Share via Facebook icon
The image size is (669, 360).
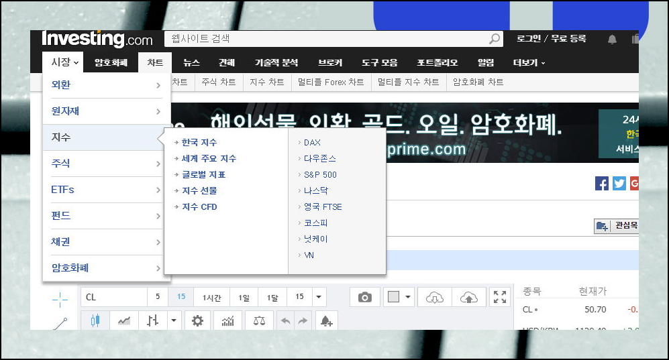coord(602,184)
